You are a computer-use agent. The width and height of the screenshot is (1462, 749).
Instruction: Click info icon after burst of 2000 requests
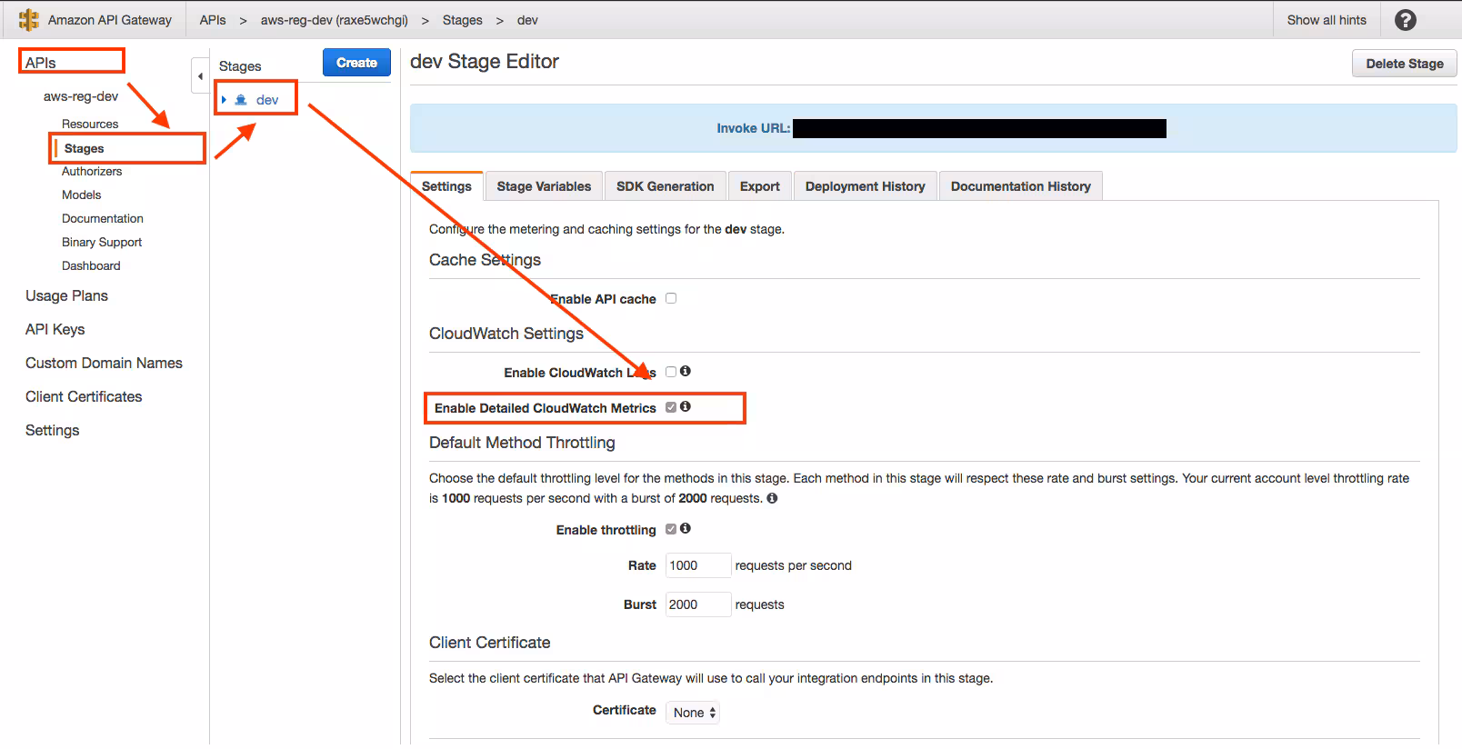772,498
